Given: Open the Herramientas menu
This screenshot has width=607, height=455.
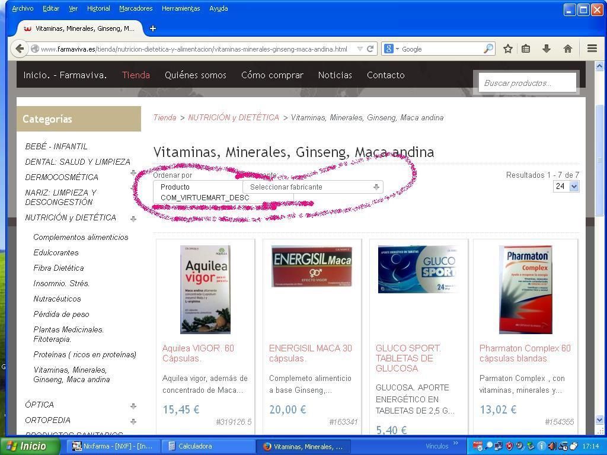Looking at the screenshot, I should (x=181, y=8).
